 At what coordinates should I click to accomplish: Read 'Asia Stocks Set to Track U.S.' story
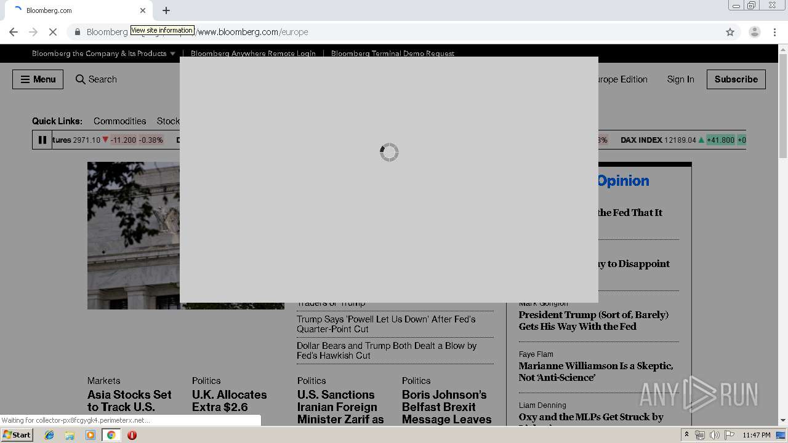coord(129,401)
